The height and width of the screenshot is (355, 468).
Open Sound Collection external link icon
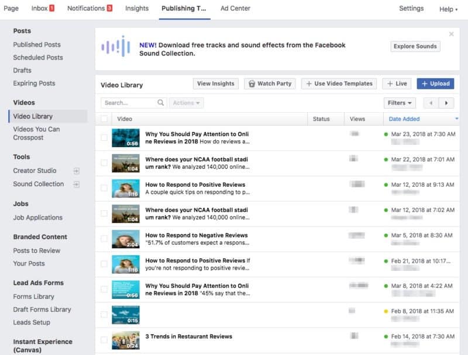(77, 185)
